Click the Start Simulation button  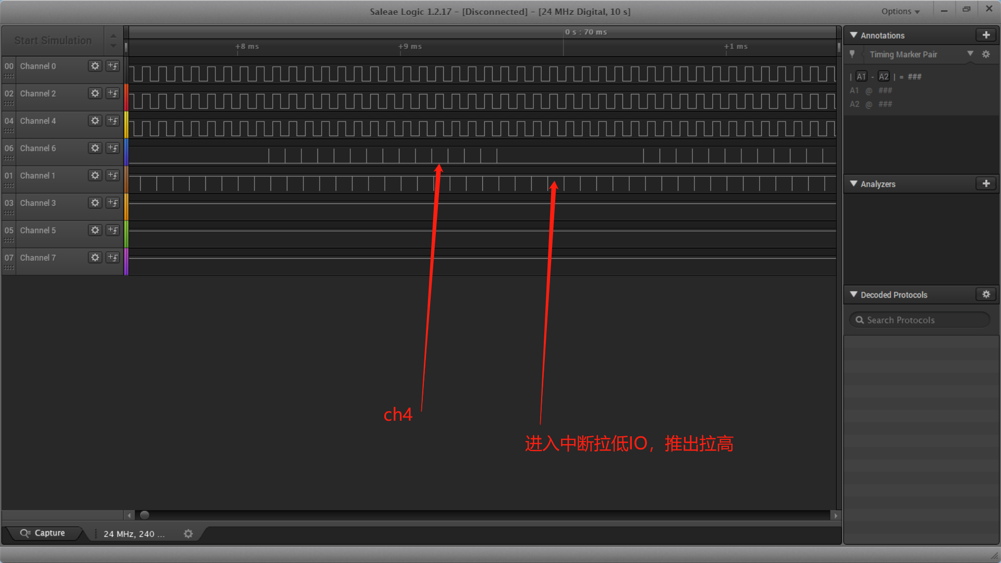(x=54, y=40)
